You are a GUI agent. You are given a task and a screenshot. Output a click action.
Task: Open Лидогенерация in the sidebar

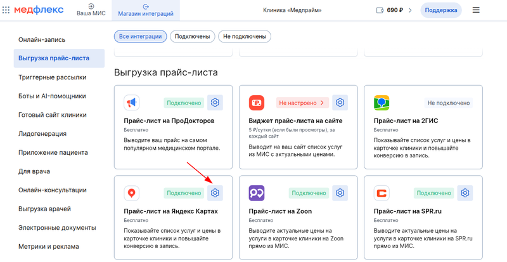(x=42, y=134)
